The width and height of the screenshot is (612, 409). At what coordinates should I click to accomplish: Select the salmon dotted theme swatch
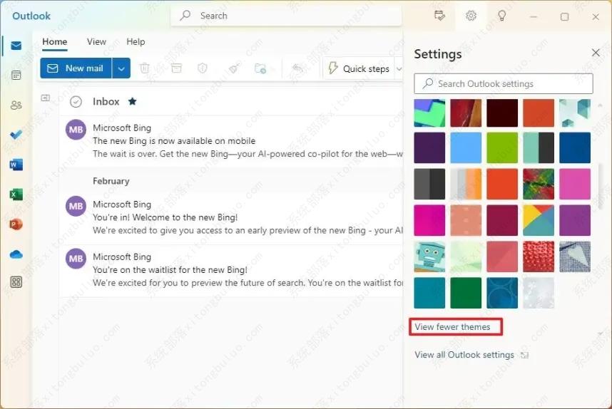466,220
